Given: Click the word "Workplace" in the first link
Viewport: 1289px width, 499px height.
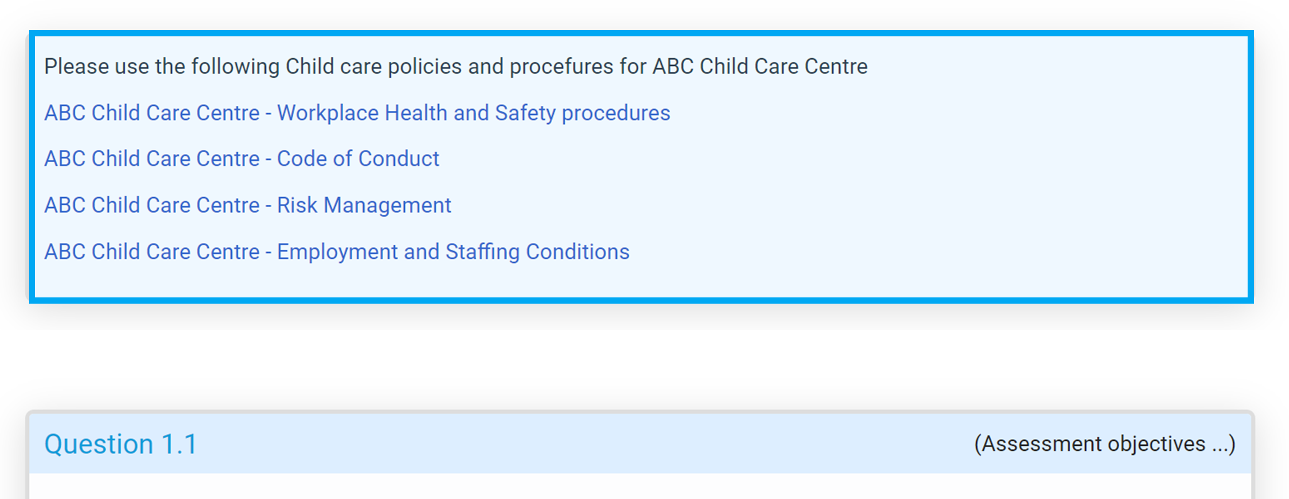Looking at the screenshot, I should [x=328, y=113].
